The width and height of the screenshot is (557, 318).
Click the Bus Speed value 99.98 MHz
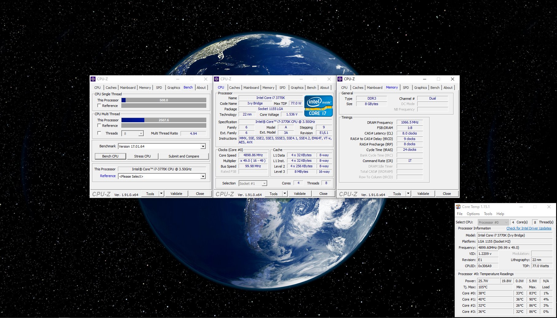253,166
